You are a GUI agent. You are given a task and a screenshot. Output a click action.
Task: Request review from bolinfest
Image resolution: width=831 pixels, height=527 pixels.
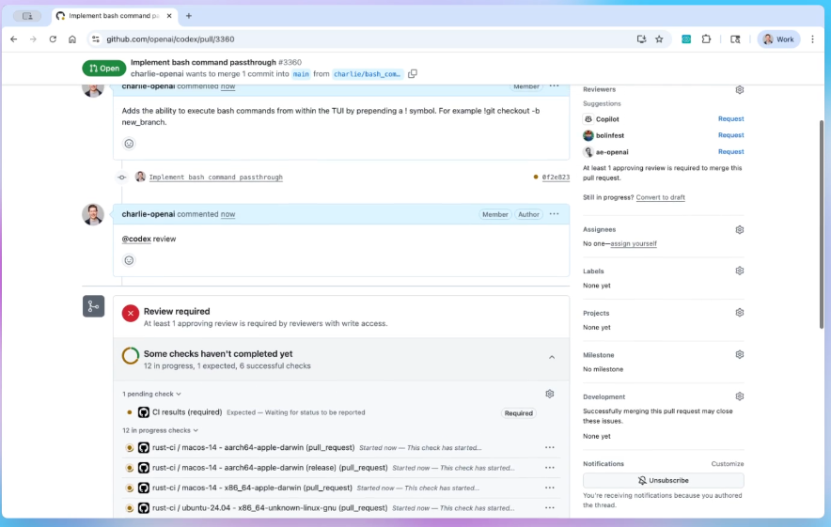point(730,135)
